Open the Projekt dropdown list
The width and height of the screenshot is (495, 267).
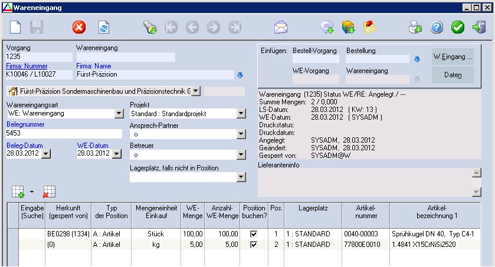[x=240, y=114]
